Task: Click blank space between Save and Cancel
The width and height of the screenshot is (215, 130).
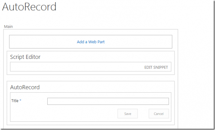Action: coord(143,113)
